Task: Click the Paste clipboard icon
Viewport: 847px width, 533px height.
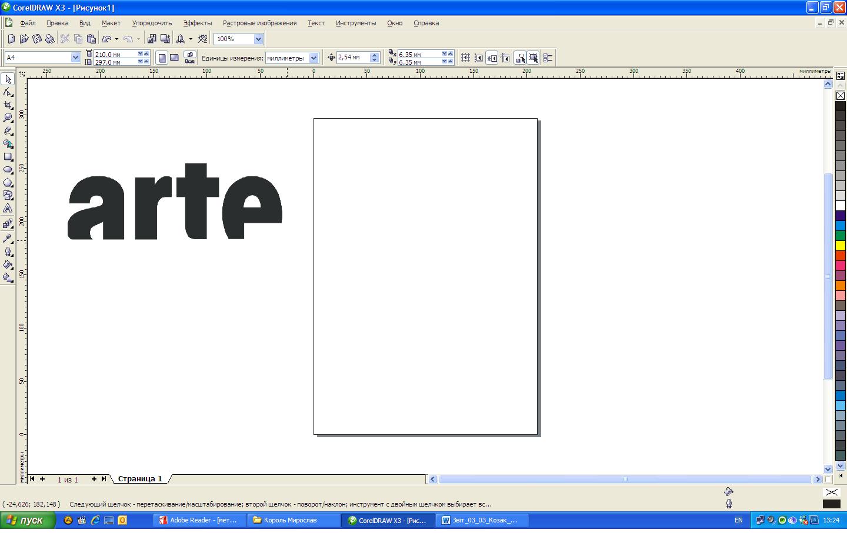Action: coord(91,39)
